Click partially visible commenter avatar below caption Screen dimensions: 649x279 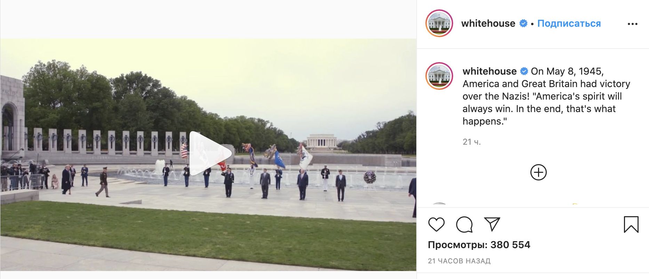[x=439, y=205]
